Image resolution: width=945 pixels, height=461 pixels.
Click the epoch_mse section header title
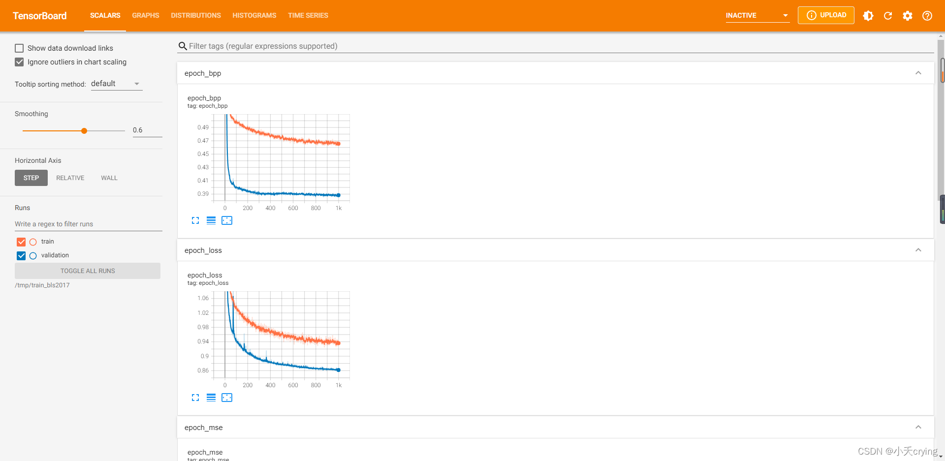[204, 428]
